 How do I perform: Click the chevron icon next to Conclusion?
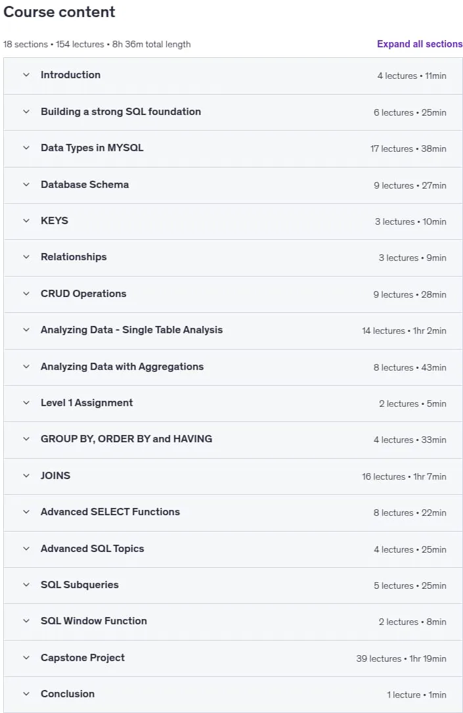26,694
